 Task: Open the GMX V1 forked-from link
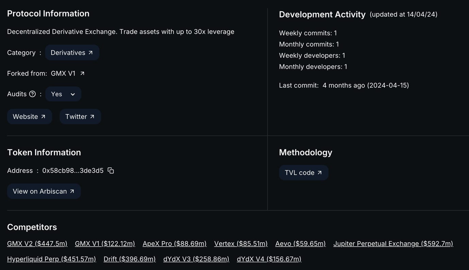(x=68, y=73)
